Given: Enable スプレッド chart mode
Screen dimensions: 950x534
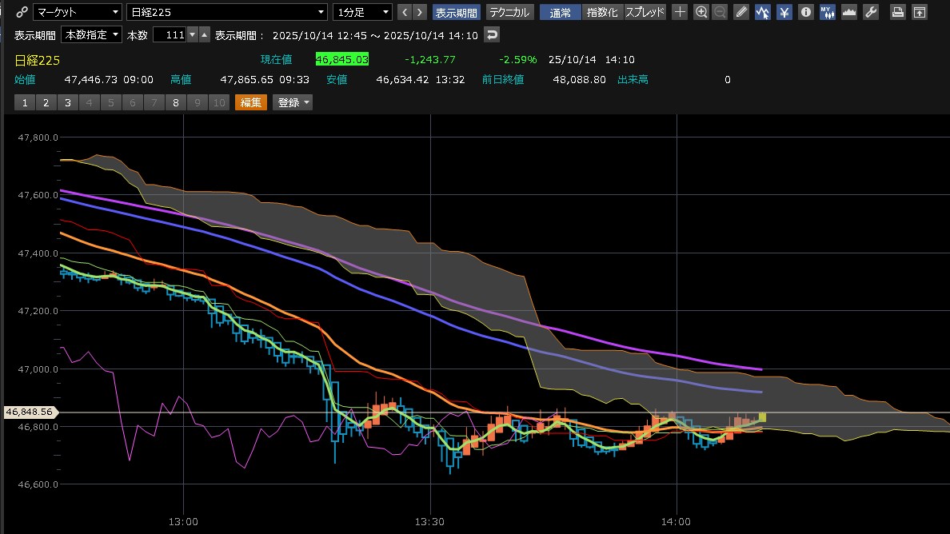Looking at the screenshot, I should point(645,12).
